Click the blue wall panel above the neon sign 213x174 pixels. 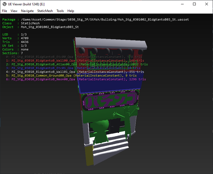click(x=110, y=85)
